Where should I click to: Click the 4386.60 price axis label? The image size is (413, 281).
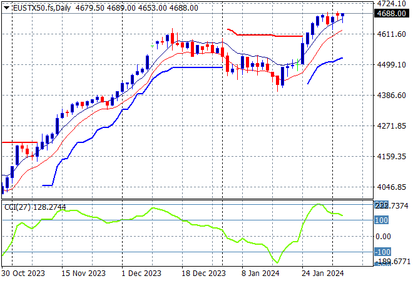[x=392, y=95]
